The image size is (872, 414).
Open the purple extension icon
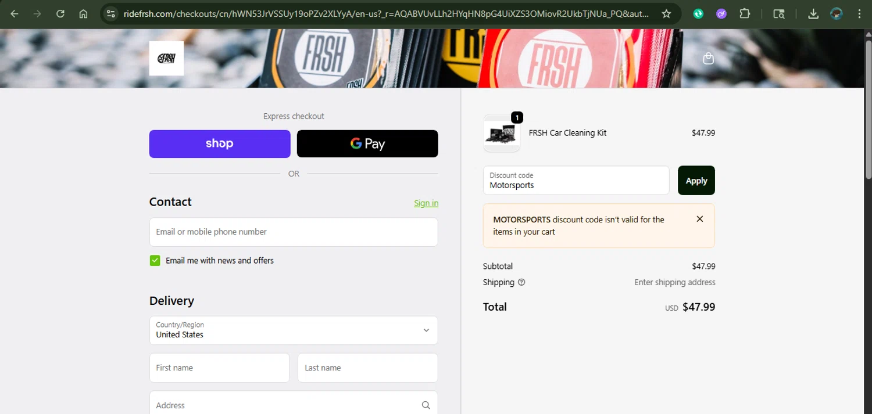721,14
